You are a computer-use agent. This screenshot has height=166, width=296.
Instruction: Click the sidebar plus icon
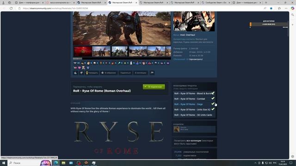click(293, 24)
